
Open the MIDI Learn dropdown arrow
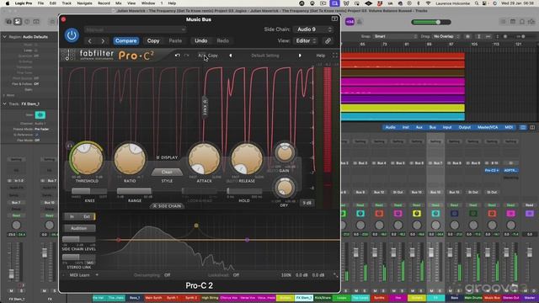[x=97, y=275]
